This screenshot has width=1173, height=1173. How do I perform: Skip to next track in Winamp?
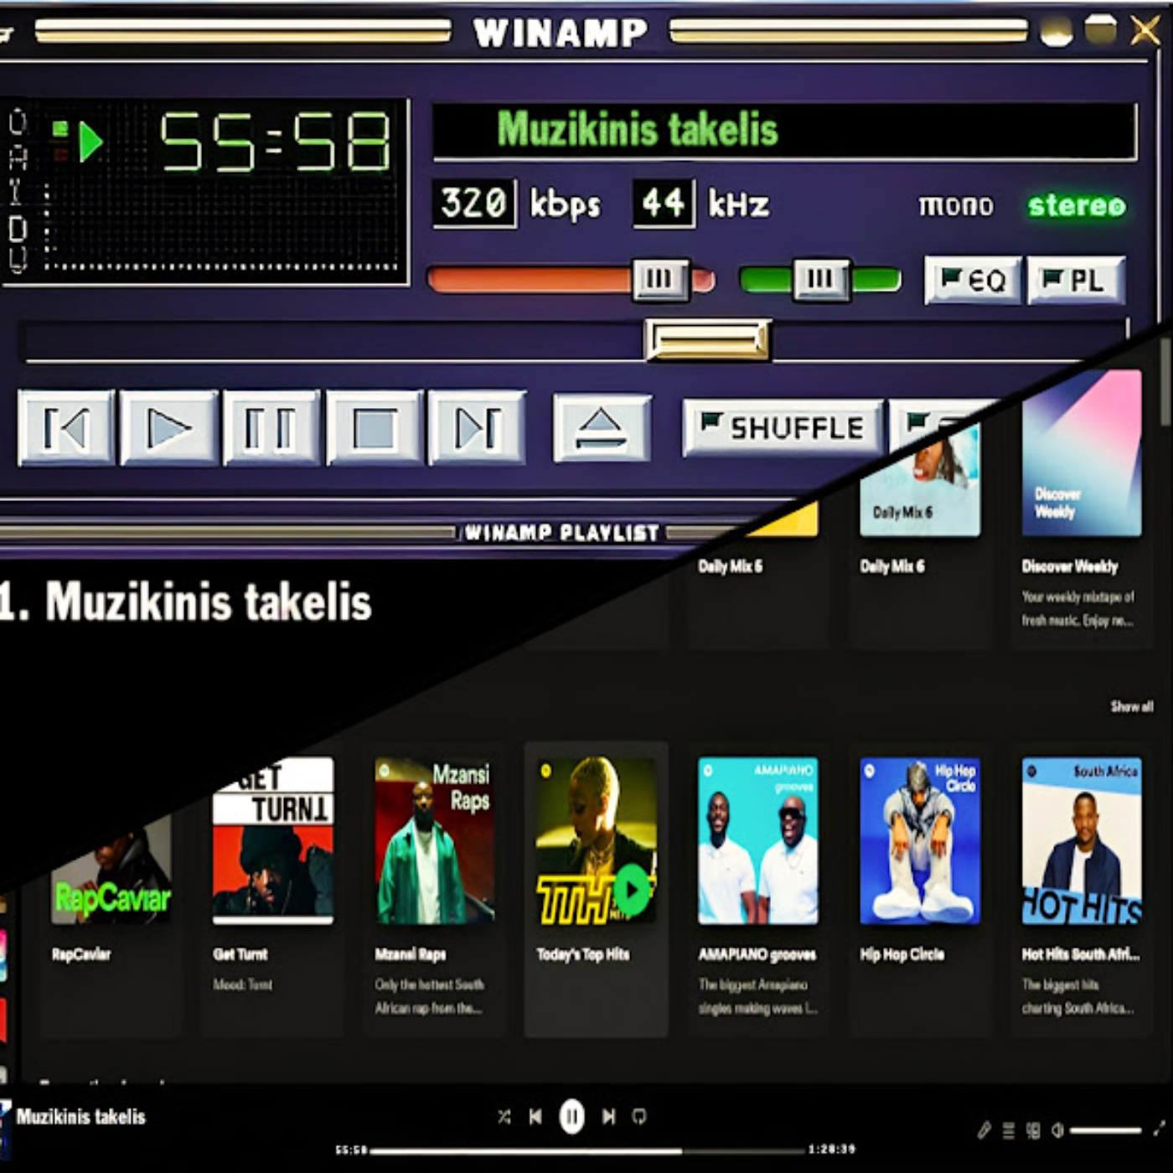(478, 428)
